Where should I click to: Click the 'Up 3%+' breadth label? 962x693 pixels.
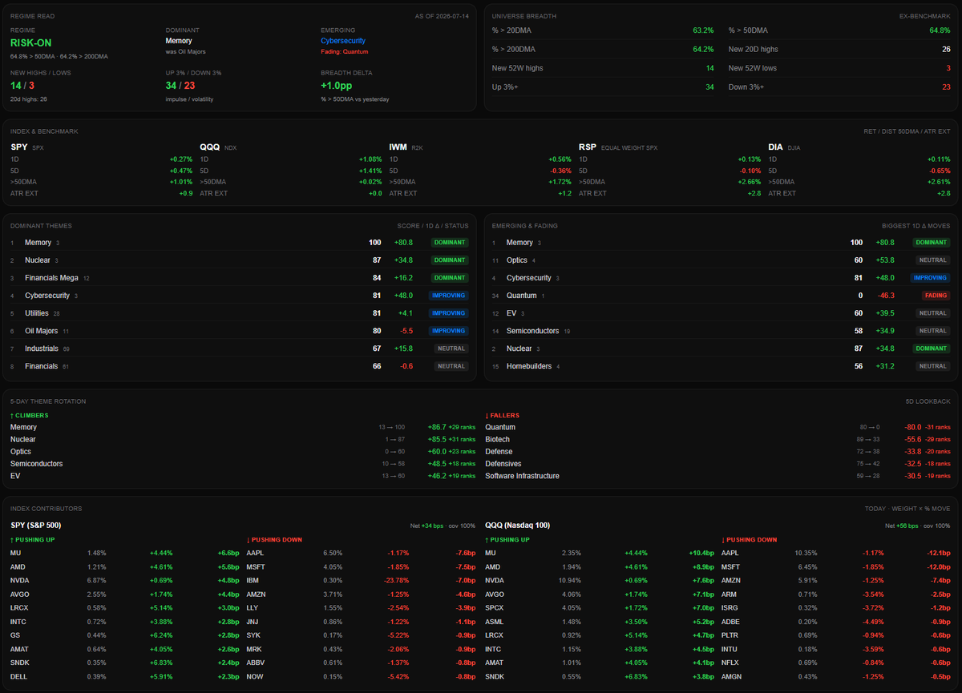[505, 87]
